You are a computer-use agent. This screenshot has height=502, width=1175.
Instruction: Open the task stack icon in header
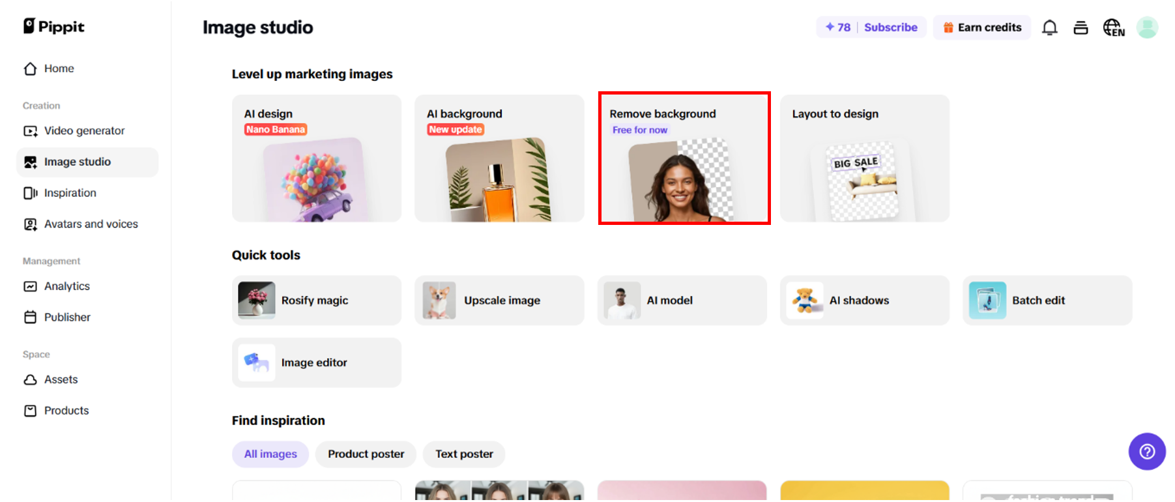click(1081, 27)
